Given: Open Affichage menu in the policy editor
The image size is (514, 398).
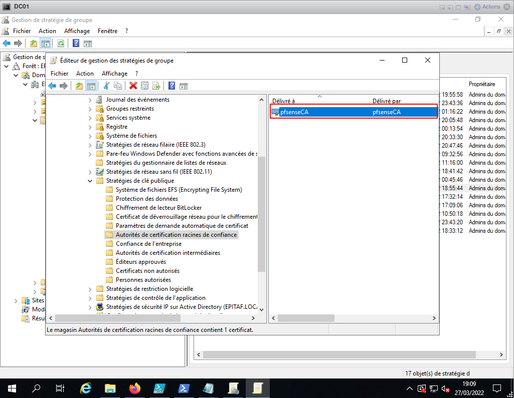Looking at the screenshot, I should pyautogui.click(x=114, y=74).
